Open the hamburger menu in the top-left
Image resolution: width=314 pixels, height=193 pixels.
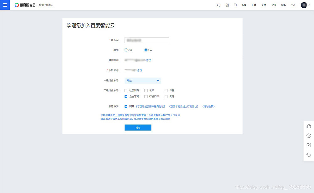pos(5,5)
